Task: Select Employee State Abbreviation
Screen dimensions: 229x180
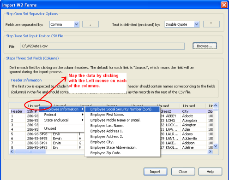Action: pos(122,147)
